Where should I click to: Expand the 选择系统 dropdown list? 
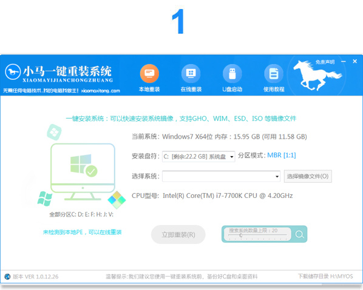222,176
